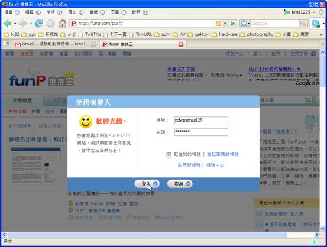Click the article screenshot thumbnail
Image resolution: width=327 pixels, height=247 pixels.
(x=36, y=165)
